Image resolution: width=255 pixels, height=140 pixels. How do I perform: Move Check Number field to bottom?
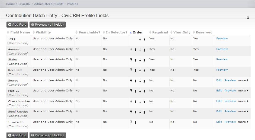point(144,102)
